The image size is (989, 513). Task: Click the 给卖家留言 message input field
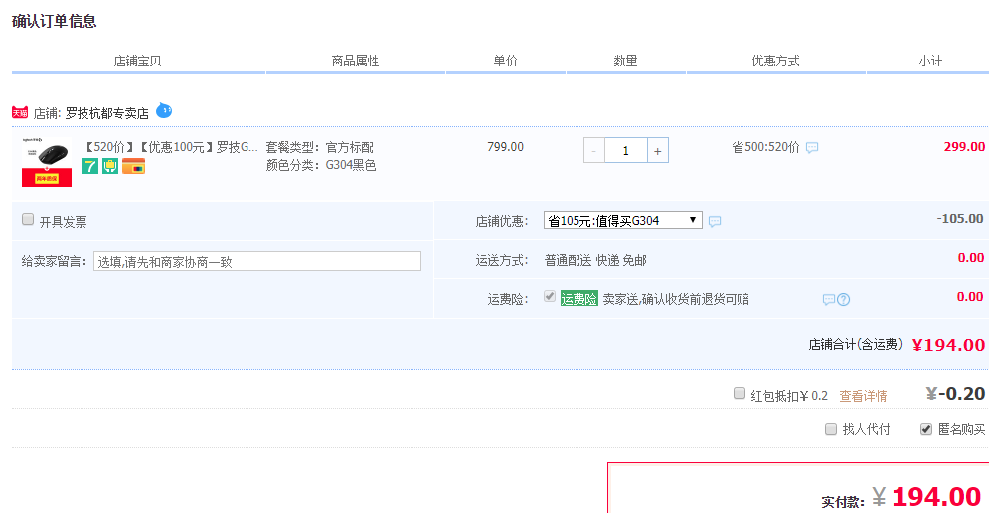click(257, 261)
